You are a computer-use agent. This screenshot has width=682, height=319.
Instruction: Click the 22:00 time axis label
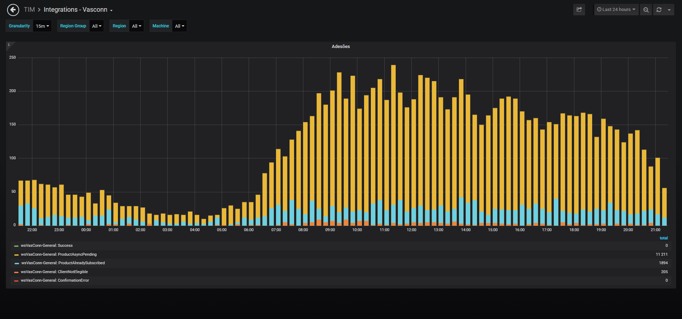32,230
